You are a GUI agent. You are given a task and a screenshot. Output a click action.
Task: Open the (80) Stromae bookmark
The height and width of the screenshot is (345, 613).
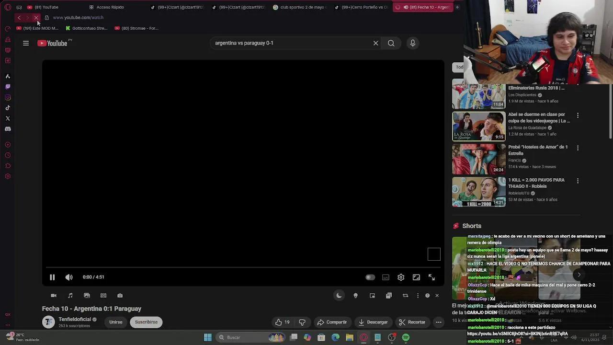coord(136,28)
